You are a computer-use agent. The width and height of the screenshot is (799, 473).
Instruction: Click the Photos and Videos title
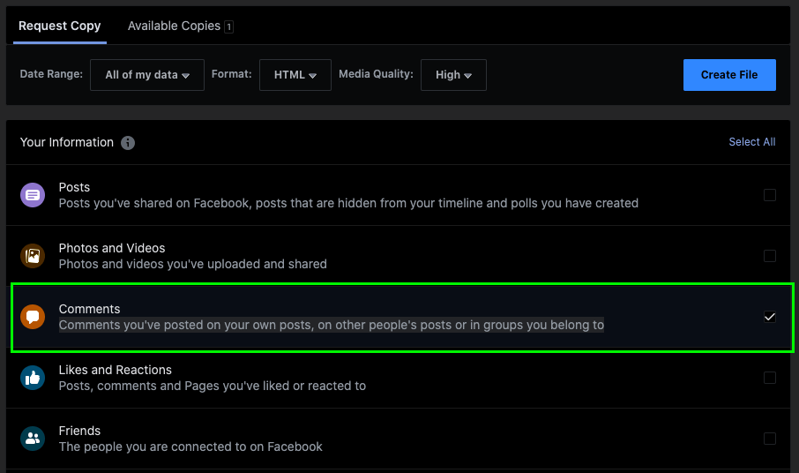click(112, 248)
